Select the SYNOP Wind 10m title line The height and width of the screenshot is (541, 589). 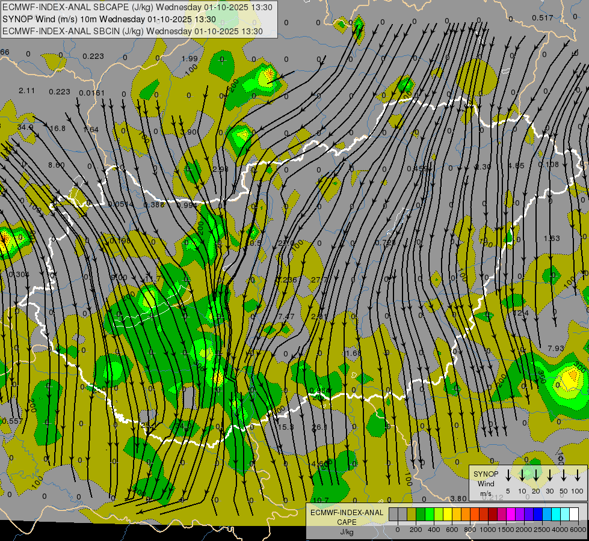tap(109, 19)
